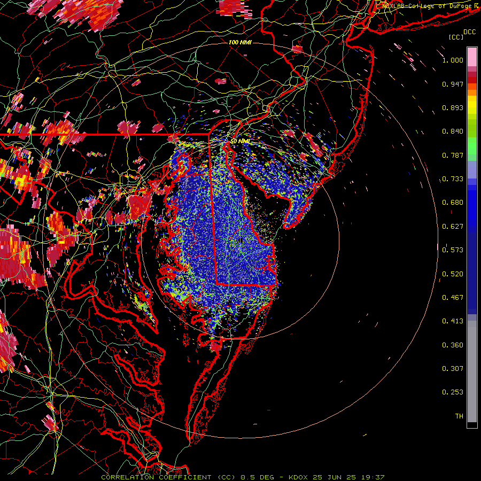Click CORRELATION COEFFICIENT in the bottom caption
Screen dimensions: 481x481
tap(156, 477)
